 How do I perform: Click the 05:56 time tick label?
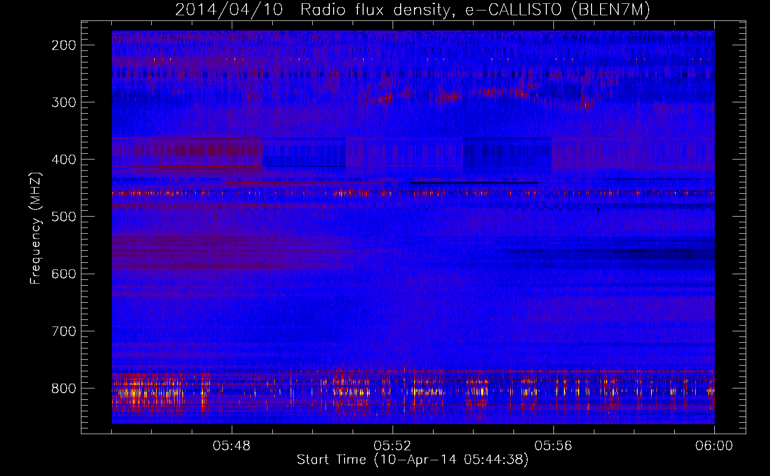tap(553, 446)
